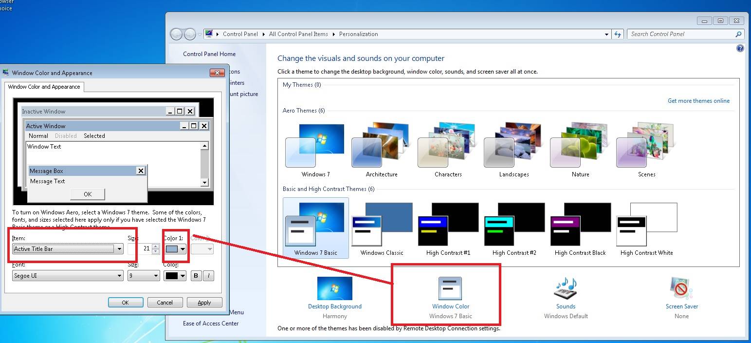The height and width of the screenshot is (343, 751).
Task: Open the Color 1 dropdown
Action: tap(175, 248)
